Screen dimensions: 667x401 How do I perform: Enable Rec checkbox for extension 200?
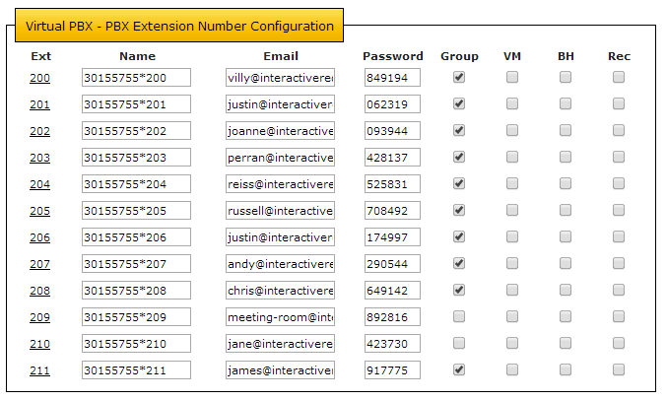(x=619, y=77)
